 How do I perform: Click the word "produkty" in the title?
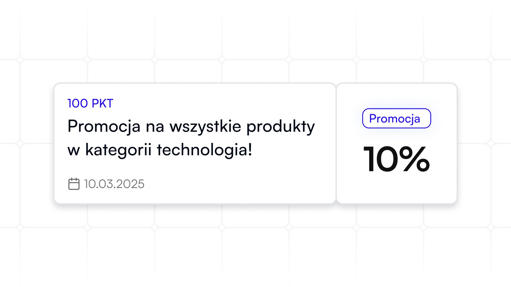point(281,126)
